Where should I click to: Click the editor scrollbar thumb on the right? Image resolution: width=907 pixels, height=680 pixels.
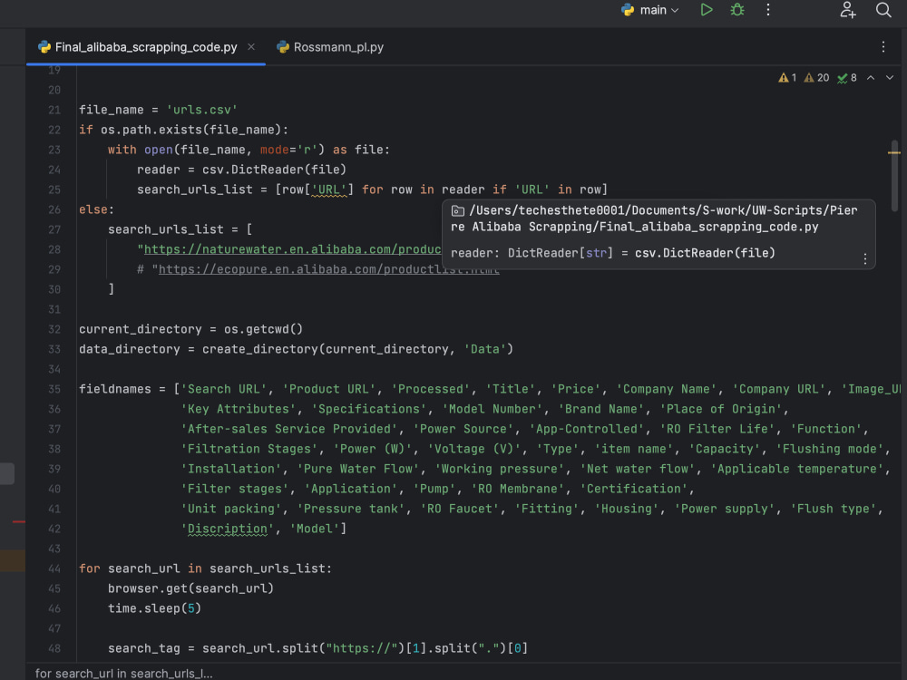click(896, 172)
